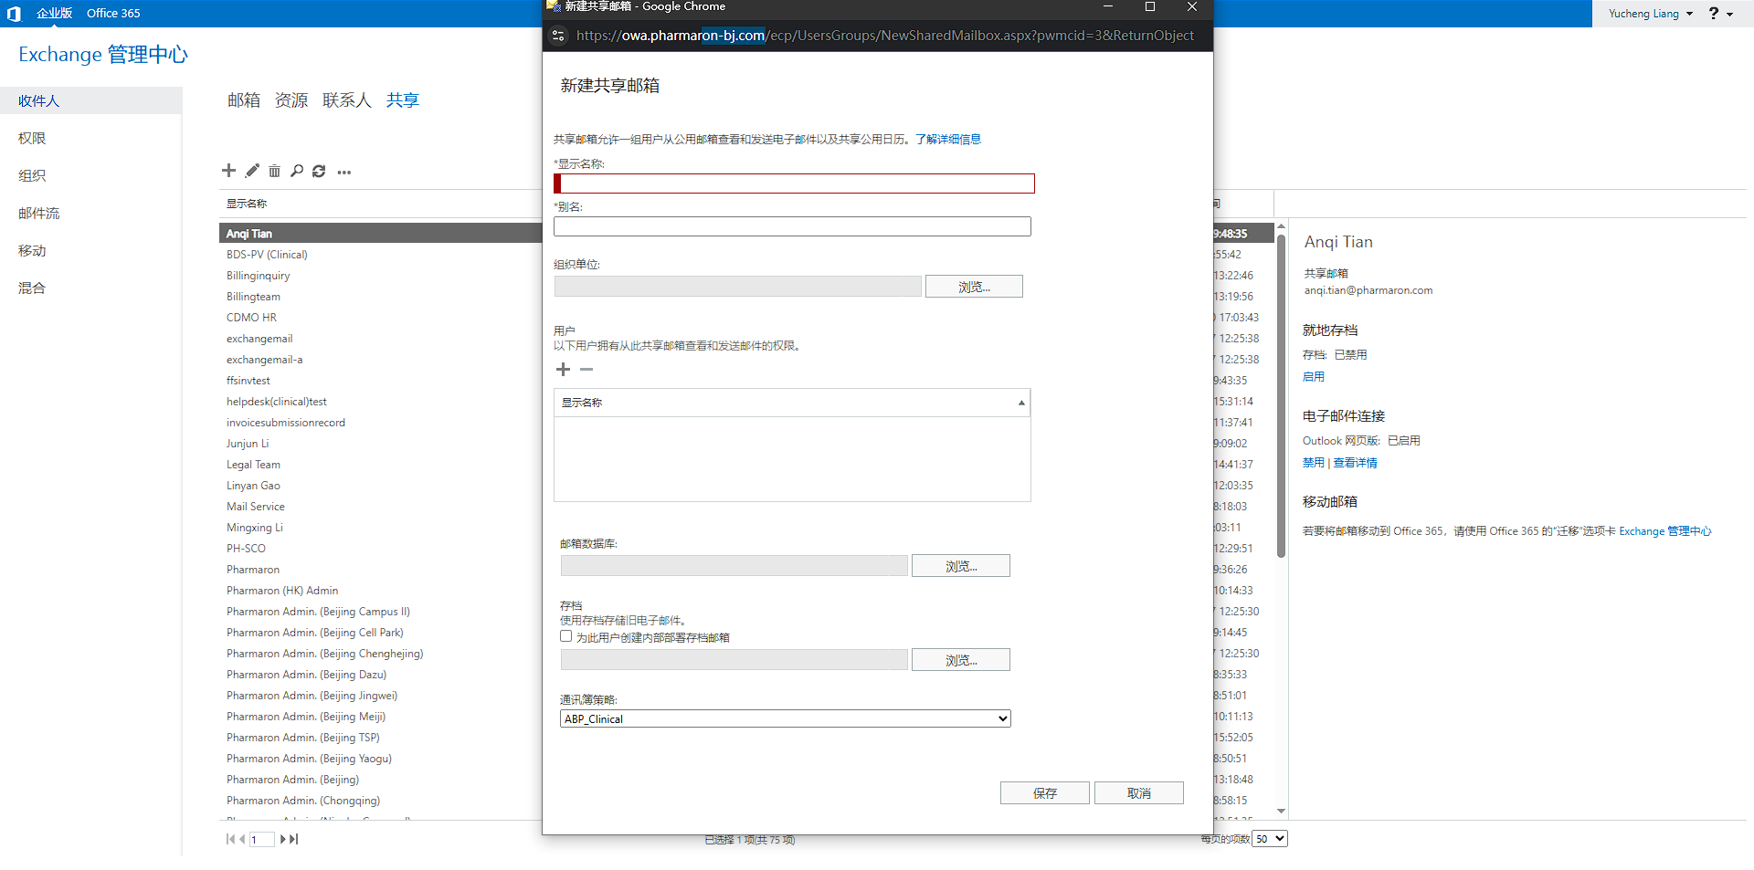Viewport: 1754px width, 870px height.
Task: Click the scroll down arrow of mailbox list
Action: coord(1281,812)
